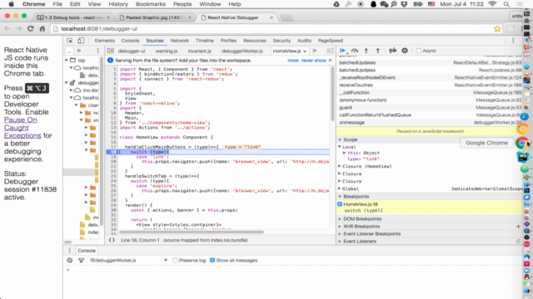Screen dimensions: 533x299
Task: Expand Closure (HomeView) scope
Action: [x=339, y=166]
